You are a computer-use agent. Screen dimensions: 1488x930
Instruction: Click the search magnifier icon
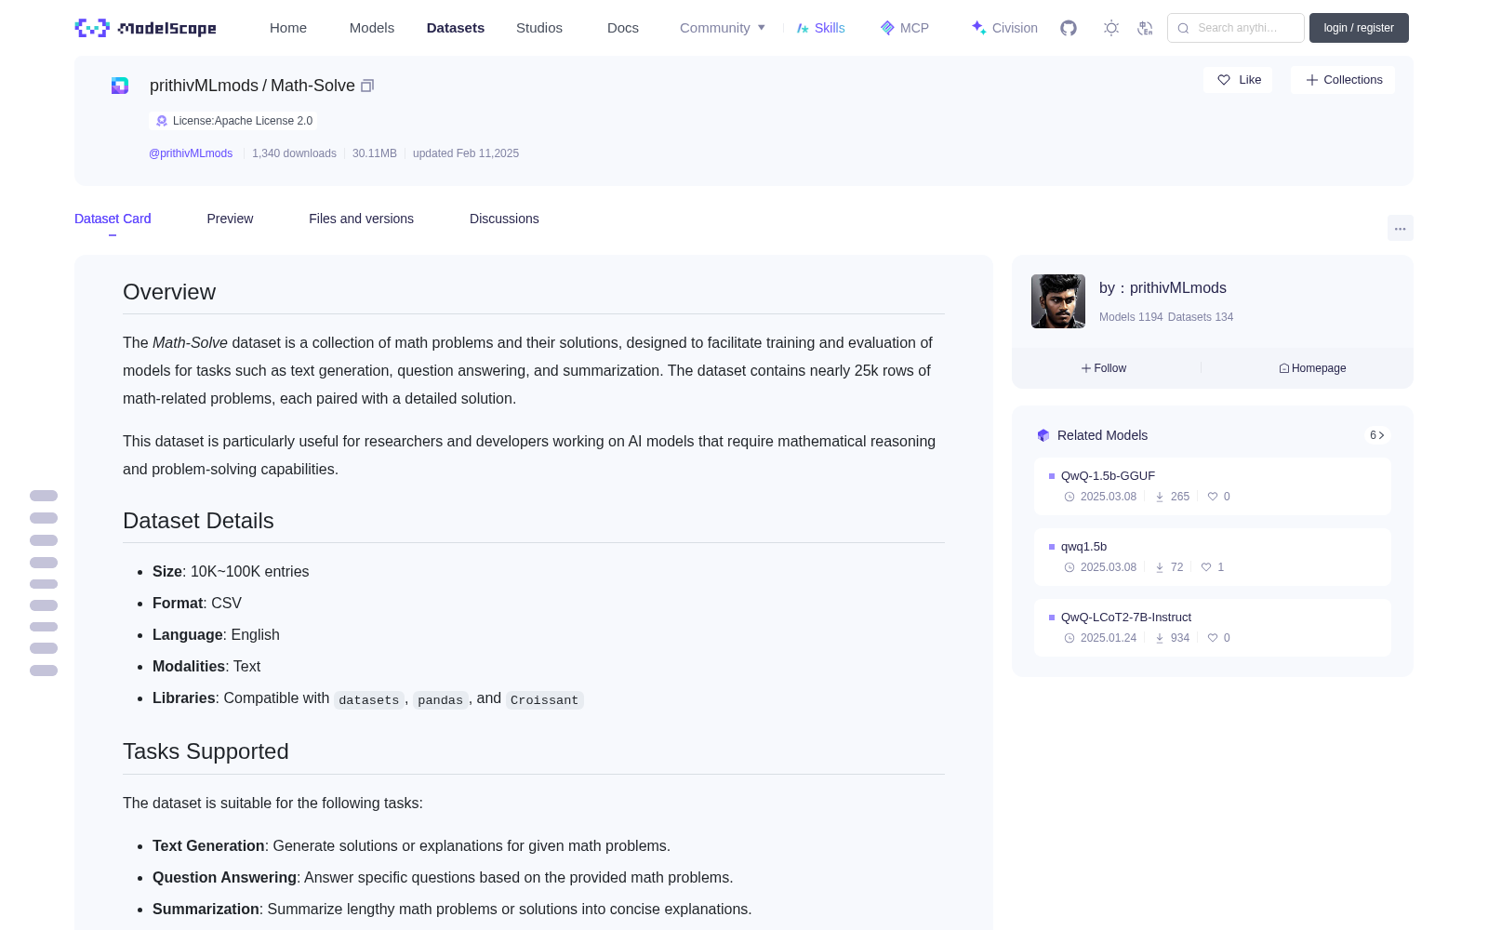(x=1183, y=28)
